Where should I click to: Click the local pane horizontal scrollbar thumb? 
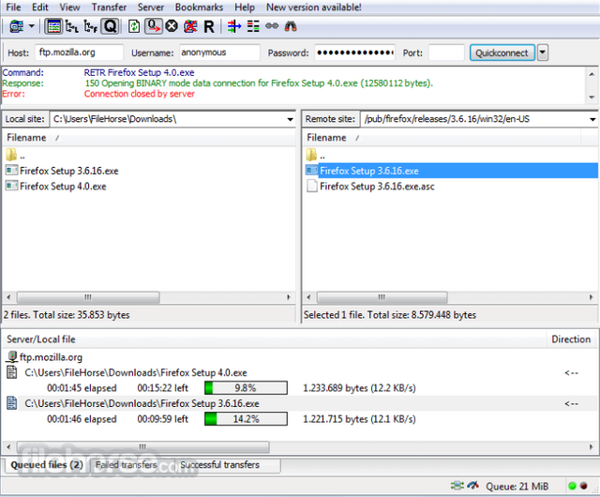(x=88, y=297)
